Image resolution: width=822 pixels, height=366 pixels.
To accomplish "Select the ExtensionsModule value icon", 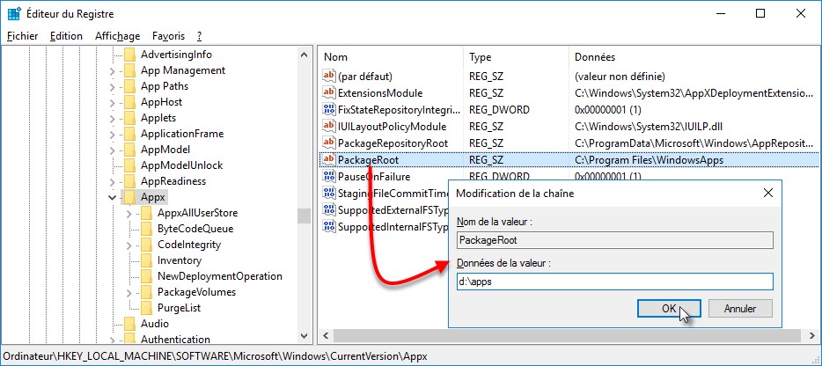I will click(329, 93).
